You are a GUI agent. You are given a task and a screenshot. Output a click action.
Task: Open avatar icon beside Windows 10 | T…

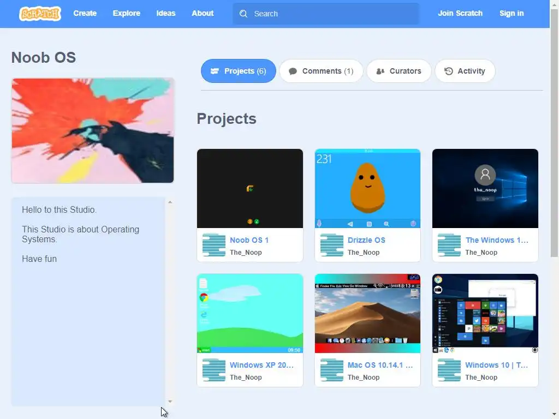pos(449,370)
